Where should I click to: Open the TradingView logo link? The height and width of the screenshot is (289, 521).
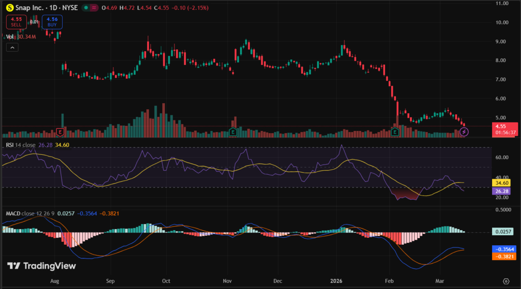42,266
